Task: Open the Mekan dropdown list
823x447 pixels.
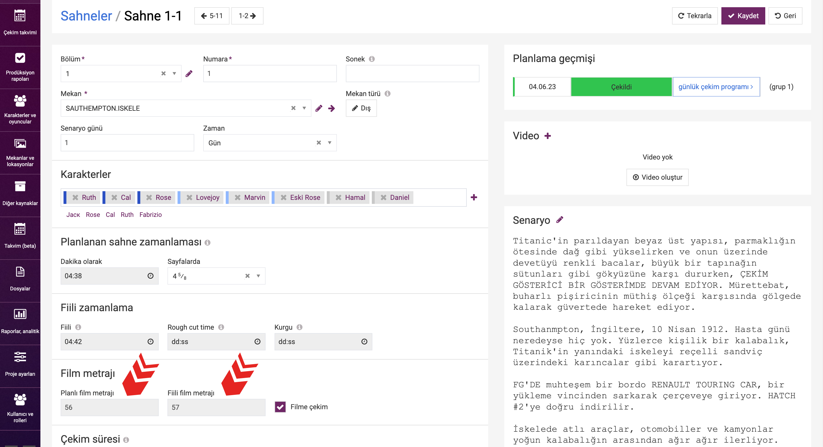Action: pyautogui.click(x=304, y=108)
